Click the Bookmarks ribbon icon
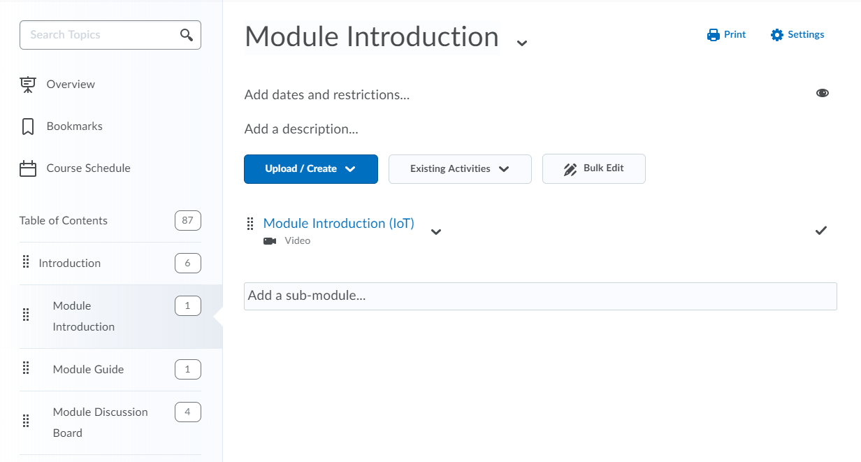861x462 pixels. click(x=28, y=127)
